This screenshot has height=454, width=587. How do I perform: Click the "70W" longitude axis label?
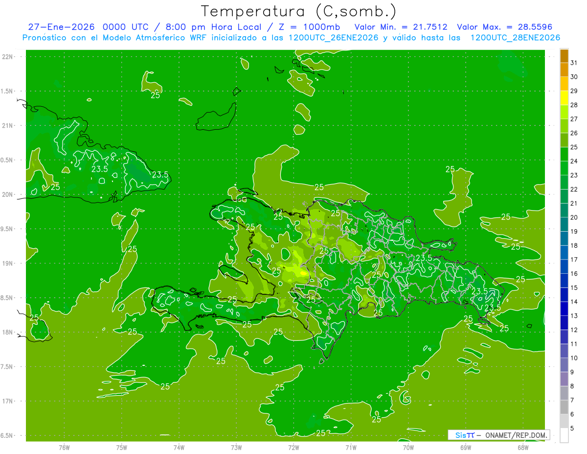(408, 448)
